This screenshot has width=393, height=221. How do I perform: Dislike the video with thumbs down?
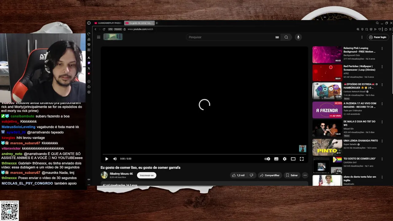pyautogui.click(x=251, y=175)
